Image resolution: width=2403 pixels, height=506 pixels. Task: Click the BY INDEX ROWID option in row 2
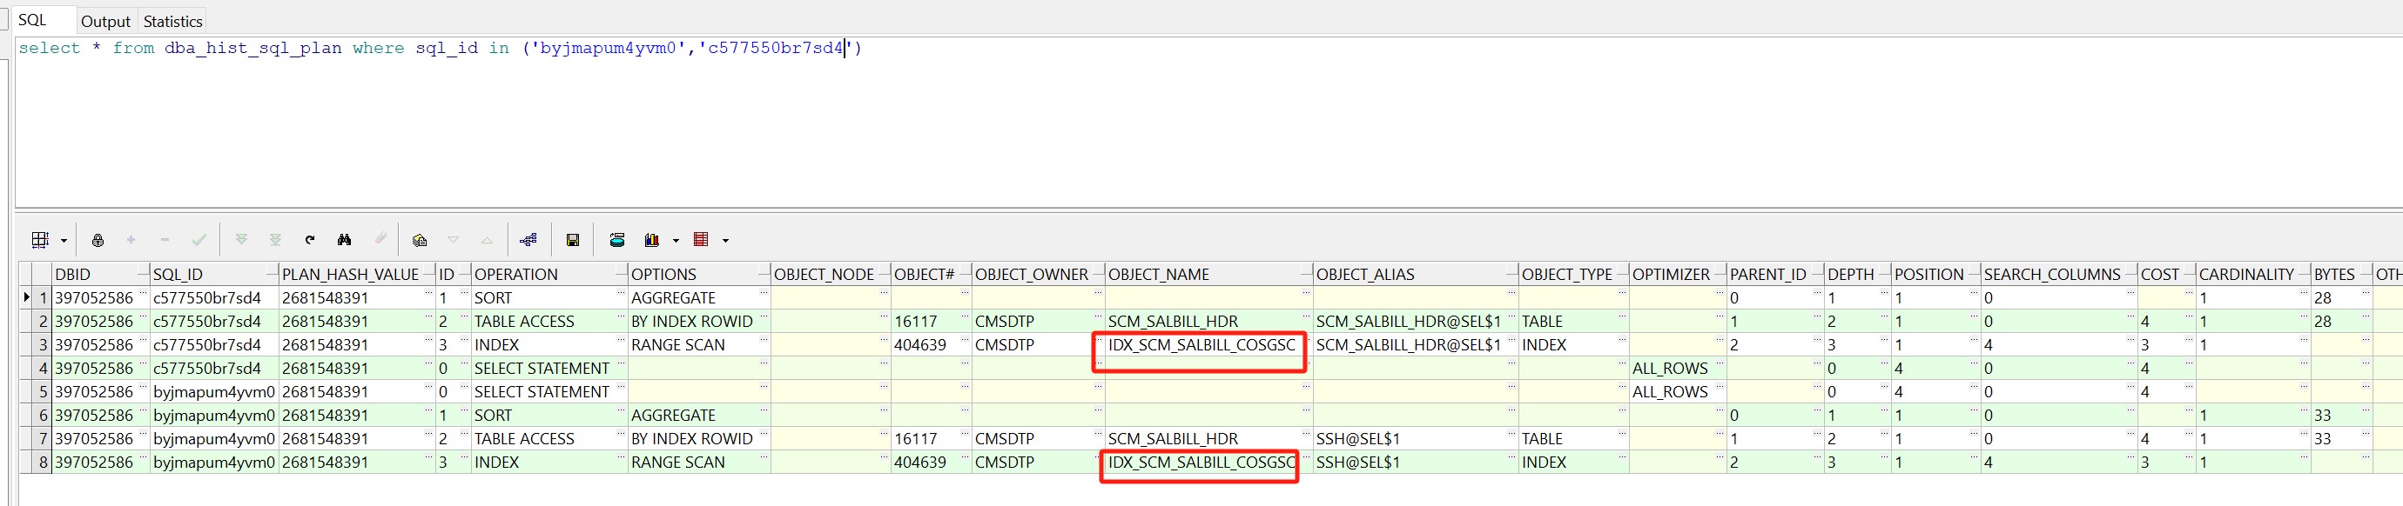(x=700, y=322)
